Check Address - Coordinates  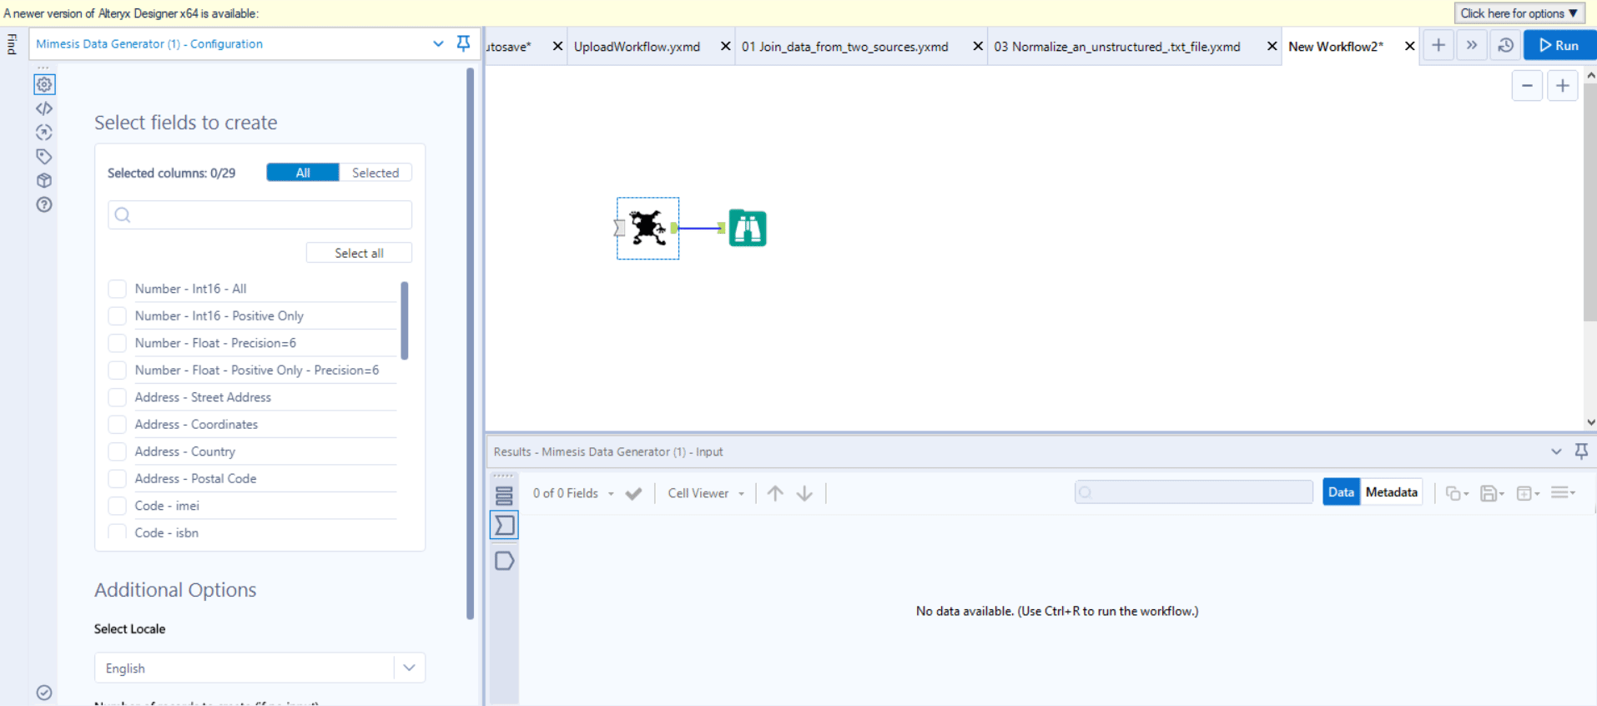[x=118, y=424]
